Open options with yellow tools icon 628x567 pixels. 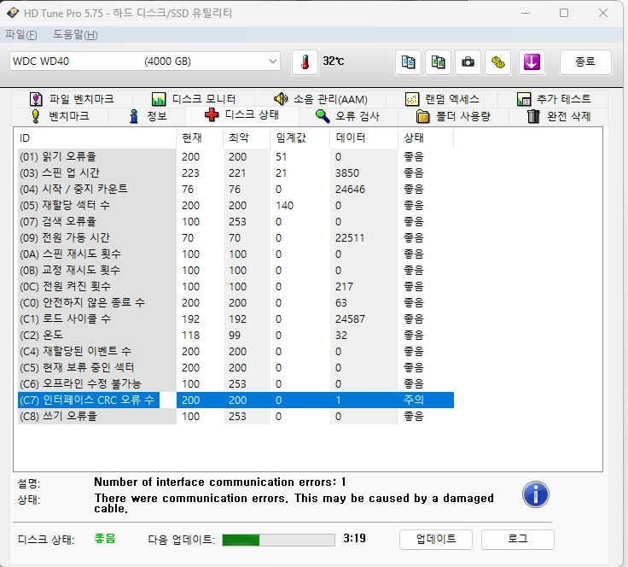[497, 62]
